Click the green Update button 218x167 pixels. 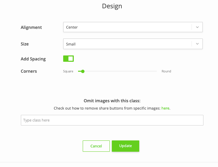pyautogui.click(x=125, y=146)
